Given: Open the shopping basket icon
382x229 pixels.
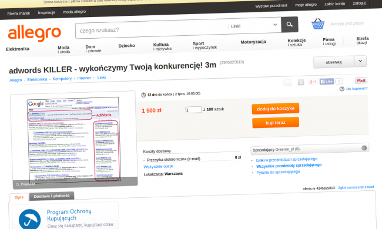Looking at the screenshot, I should click(x=318, y=24).
